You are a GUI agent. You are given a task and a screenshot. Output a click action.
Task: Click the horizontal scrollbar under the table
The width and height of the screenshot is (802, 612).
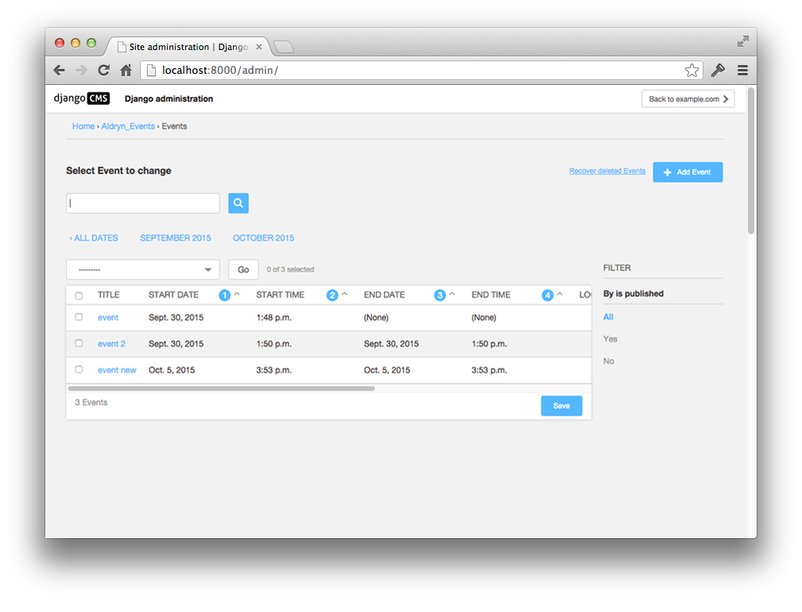click(221, 389)
